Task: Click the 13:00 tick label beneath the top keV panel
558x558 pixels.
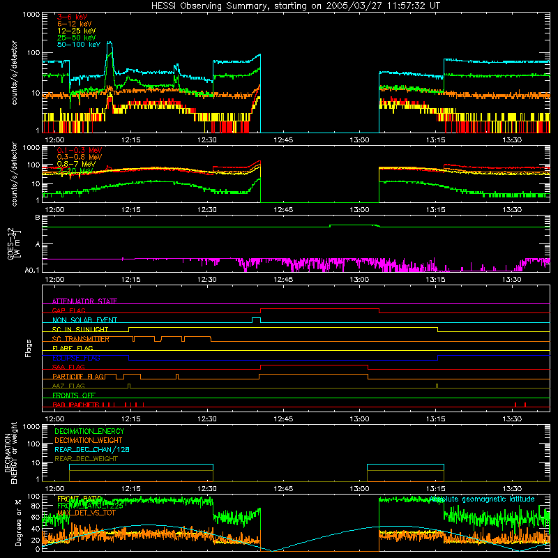Action: click(x=359, y=140)
